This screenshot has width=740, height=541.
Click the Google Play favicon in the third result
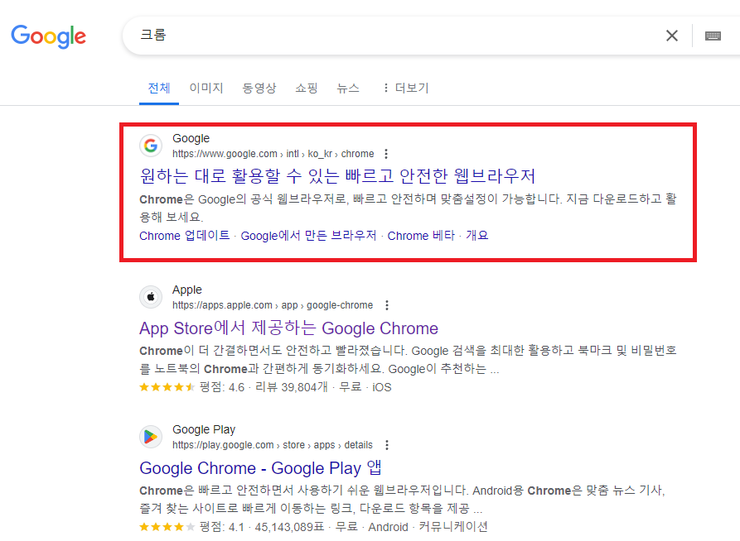[151, 437]
